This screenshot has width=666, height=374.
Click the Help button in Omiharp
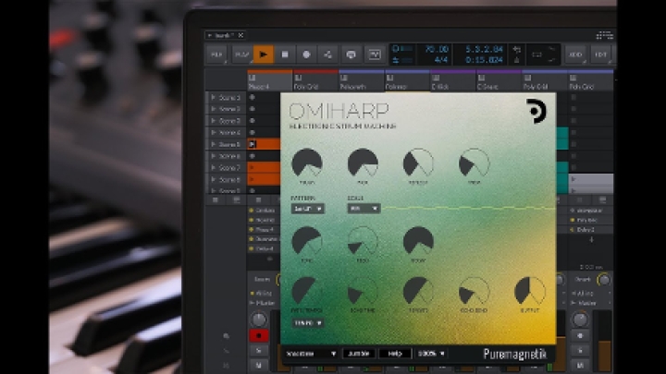[396, 353]
